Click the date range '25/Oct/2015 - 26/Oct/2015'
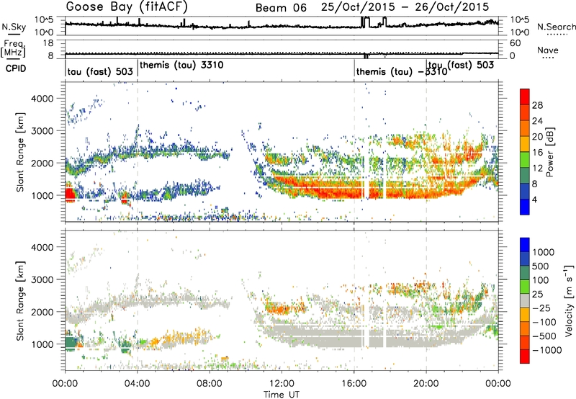Viewport: 576px width, 399px height. tap(405, 7)
